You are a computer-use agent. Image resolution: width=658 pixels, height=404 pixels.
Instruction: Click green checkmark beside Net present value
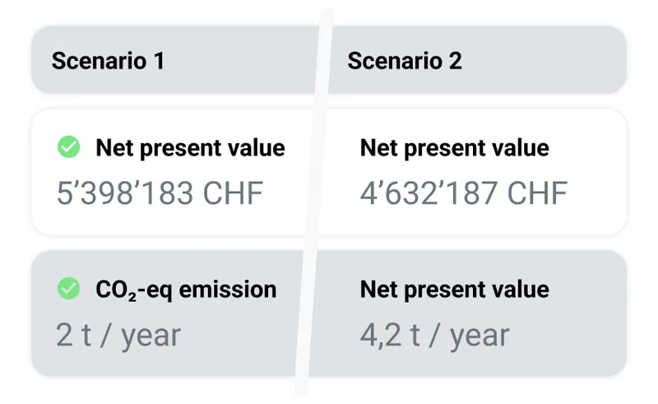coord(69,147)
